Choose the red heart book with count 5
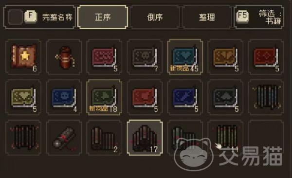 click(x=145, y=97)
